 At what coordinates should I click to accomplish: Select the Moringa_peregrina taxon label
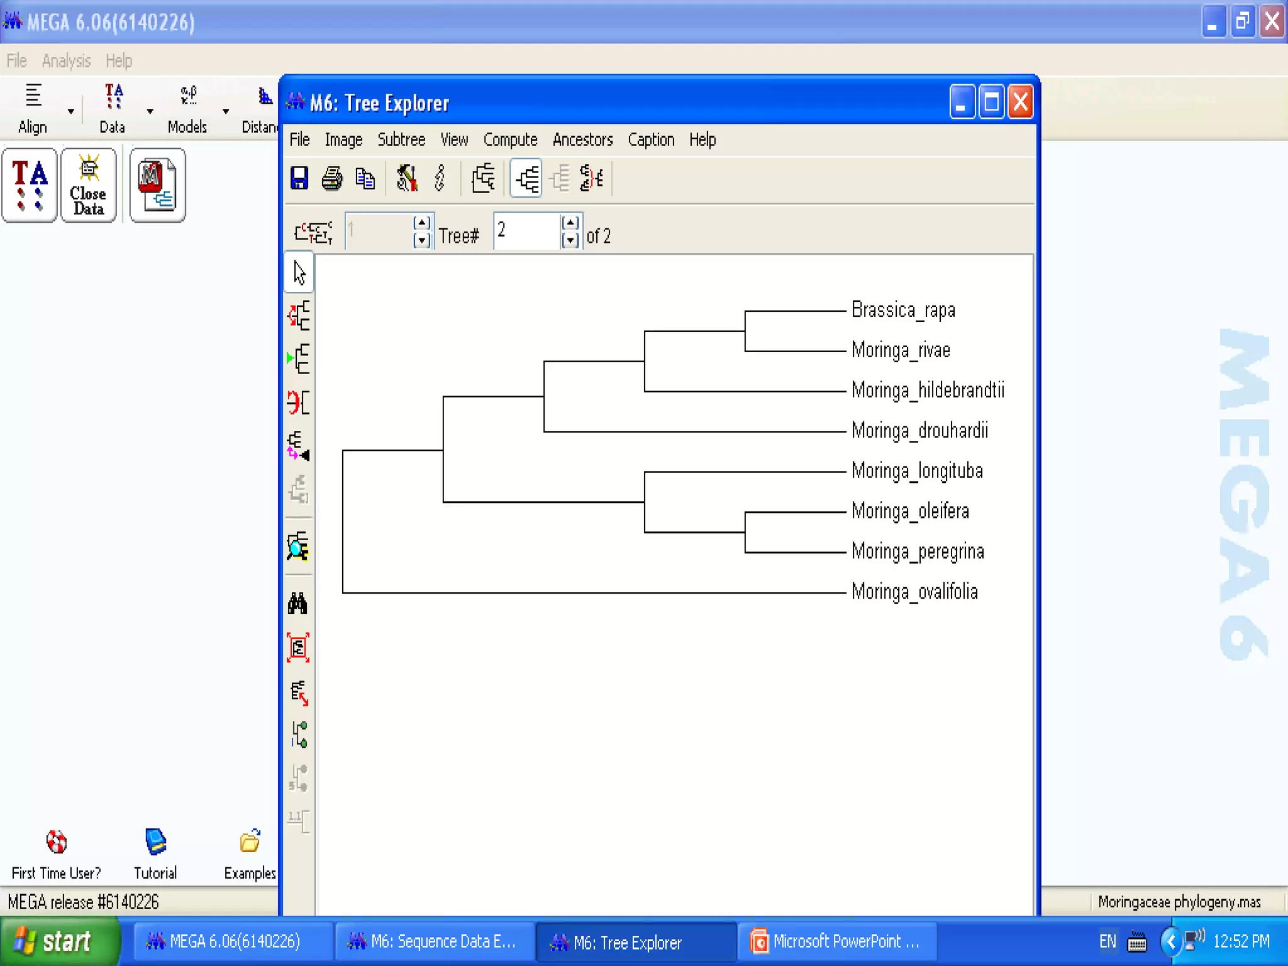click(918, 552)
